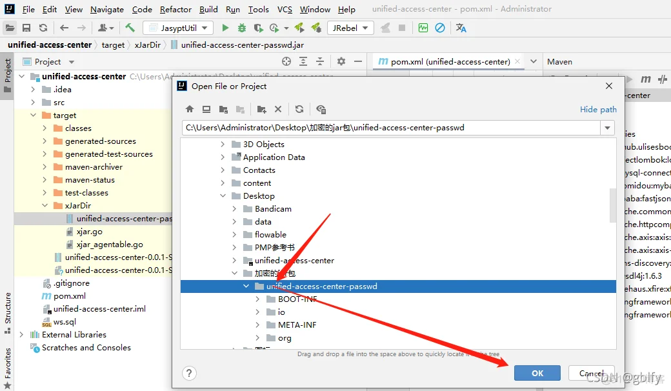Image resolution: width=671 pixels, height=391 pixels.
Task: Open the VCS menu
Action: pyautogui.click(x=285, y=9)
